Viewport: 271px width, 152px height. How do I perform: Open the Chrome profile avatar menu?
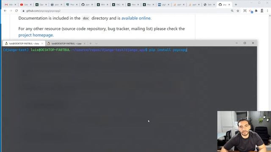(x=262, y=11)
